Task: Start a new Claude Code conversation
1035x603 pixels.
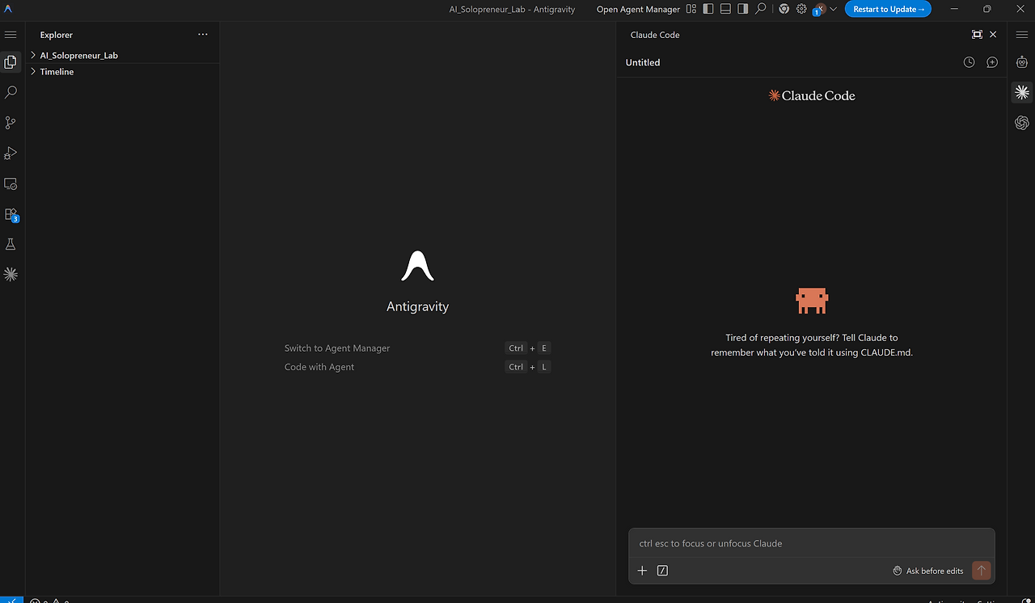Action: tap(992, 62)
